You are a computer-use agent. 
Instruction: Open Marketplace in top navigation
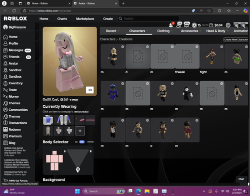(85, 19)
